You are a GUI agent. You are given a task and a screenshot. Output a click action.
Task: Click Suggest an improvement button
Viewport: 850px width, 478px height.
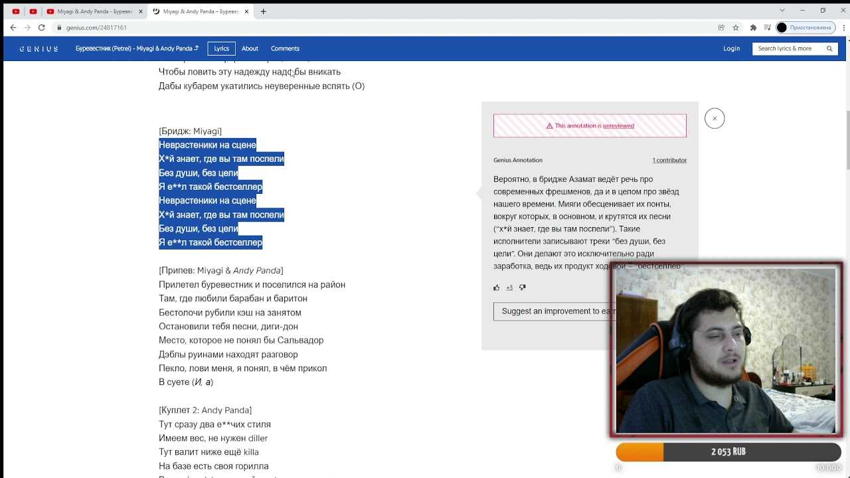click(x=554, y=311)
